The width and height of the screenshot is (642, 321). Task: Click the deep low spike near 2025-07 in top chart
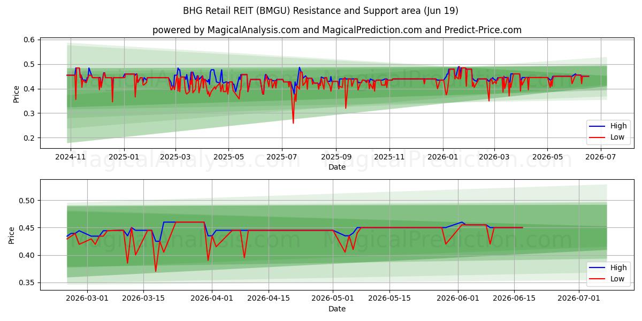click(293, 123)
